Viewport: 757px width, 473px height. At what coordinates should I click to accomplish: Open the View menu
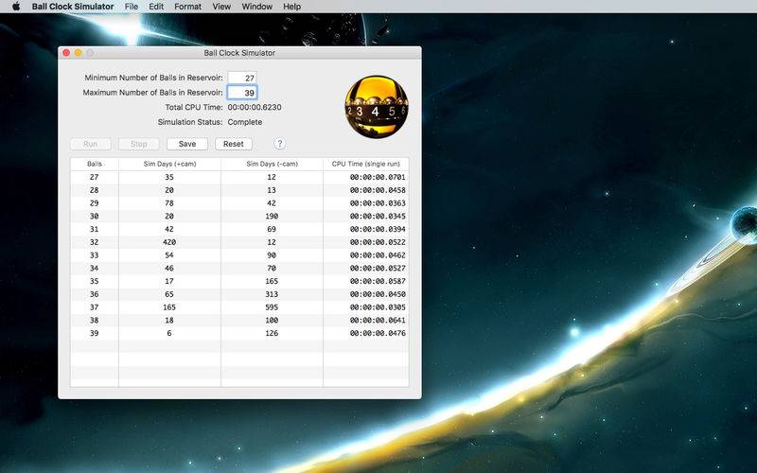221,7
